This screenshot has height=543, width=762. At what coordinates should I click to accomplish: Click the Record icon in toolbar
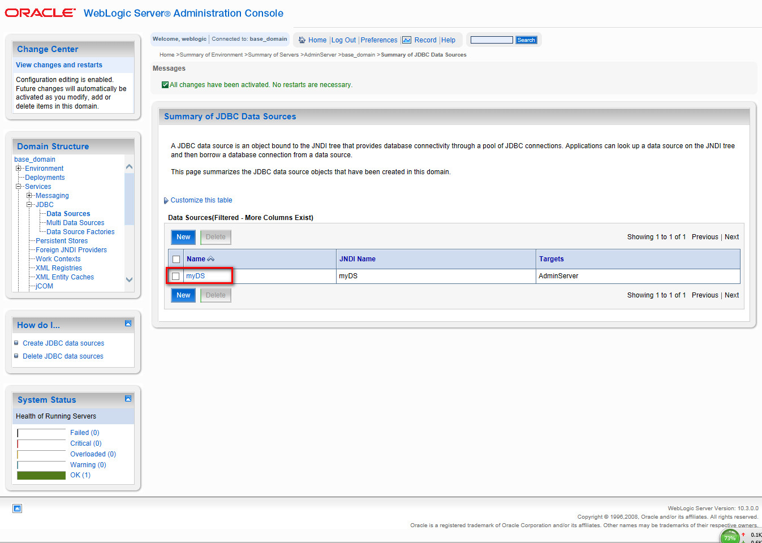407,40
